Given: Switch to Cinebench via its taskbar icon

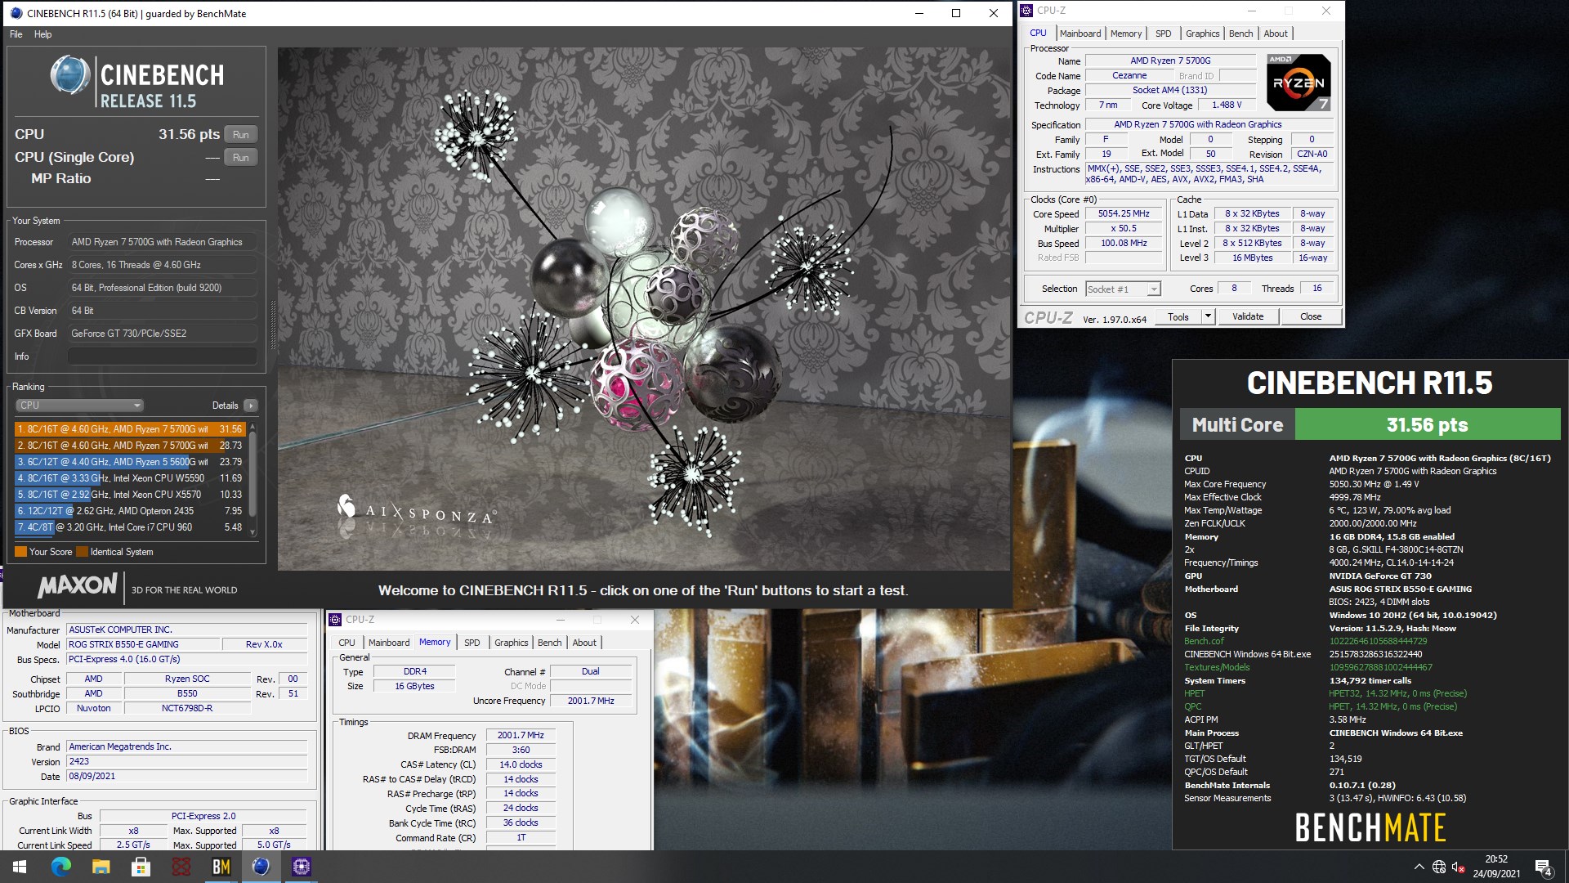Looking at the screenshot, I should coord(261,867).
